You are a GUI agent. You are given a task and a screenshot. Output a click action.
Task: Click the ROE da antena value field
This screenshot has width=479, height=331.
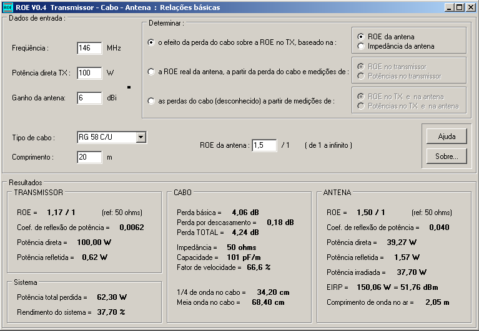(x=264, y=145)
